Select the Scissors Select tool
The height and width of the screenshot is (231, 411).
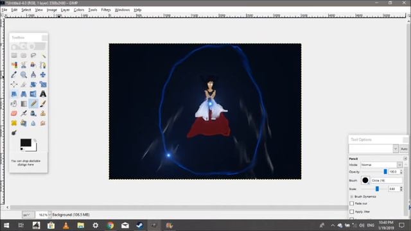coord(24,65)
